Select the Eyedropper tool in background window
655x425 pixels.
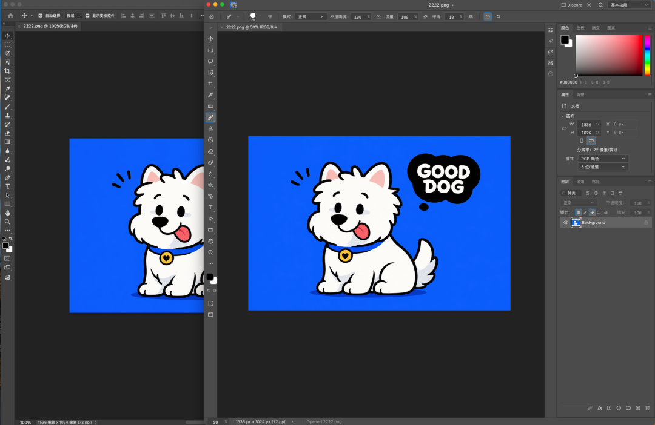(x=7, y=89)
